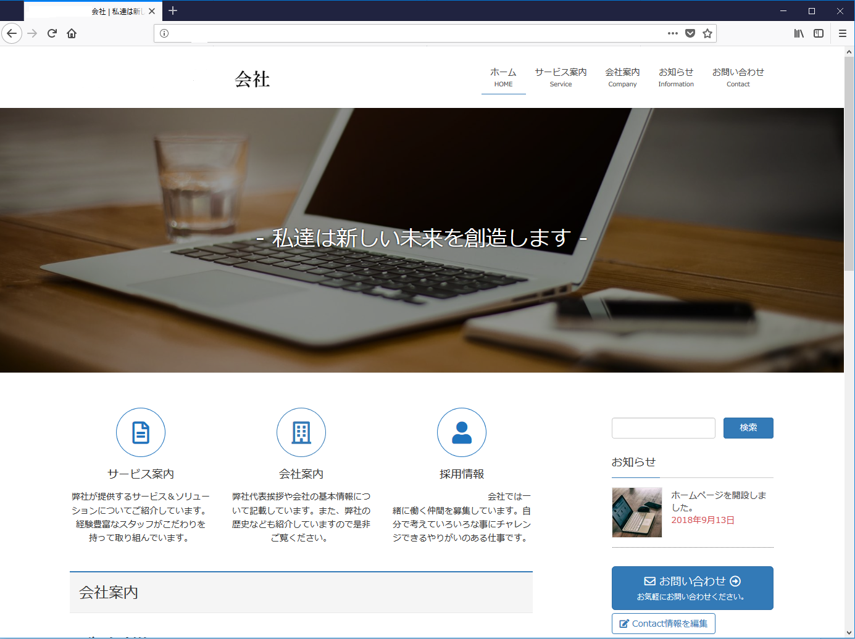855x639 pixels.
Task: Click the 2018年9月13日 post date
Action: coord(703,520)
